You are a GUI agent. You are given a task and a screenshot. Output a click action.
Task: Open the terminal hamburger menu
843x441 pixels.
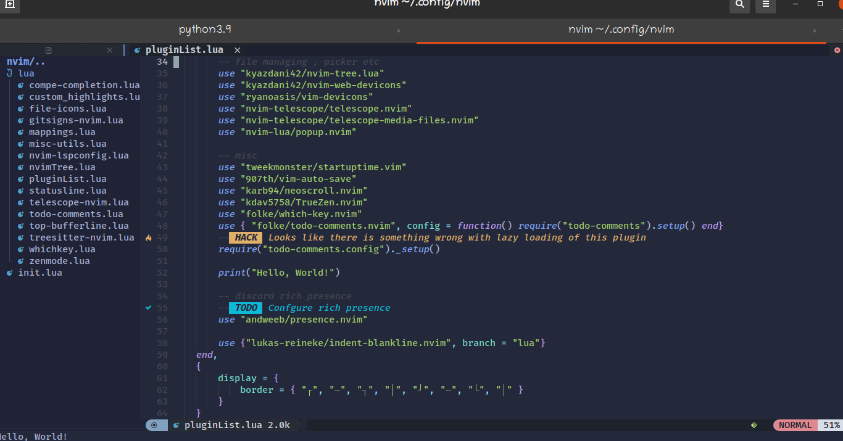pos(765,6)
